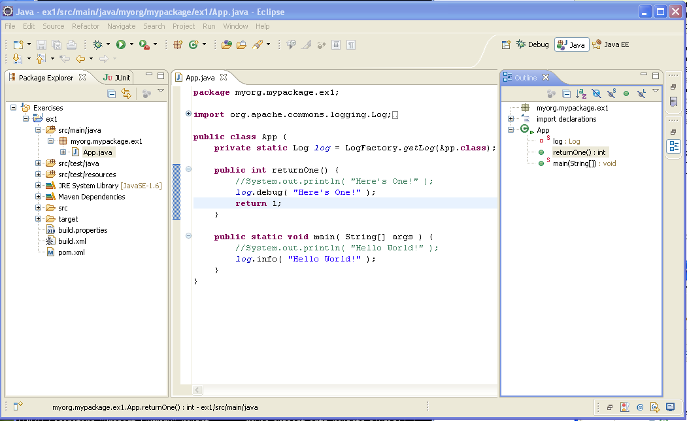Open the Outline view menu triangle
The height and width of the screenshot is (421, 687).
pyautogui.click(x=656, y=91)
